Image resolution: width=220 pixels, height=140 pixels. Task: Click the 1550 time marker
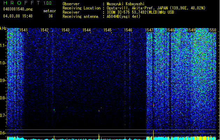pos(212,30)
